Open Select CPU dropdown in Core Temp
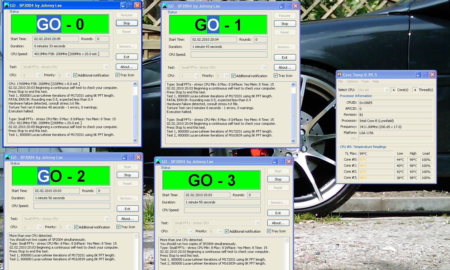Viewport: 450px width, 270px height. (387, 90)
